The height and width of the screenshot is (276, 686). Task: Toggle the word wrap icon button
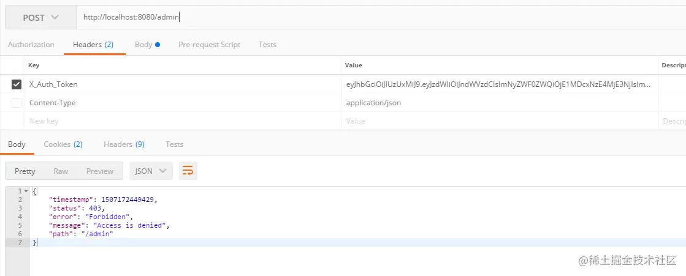188,171
